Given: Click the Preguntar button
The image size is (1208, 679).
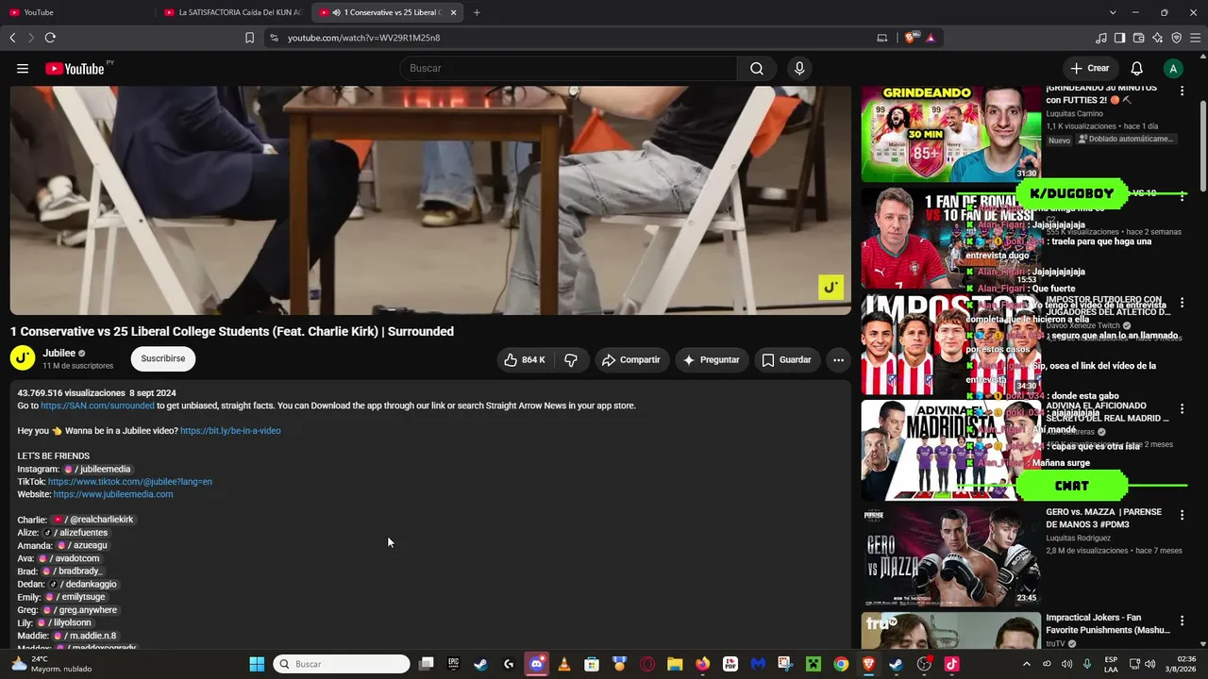Looking at the screenshot, I should pyautogui.click(x=711, y=359).
